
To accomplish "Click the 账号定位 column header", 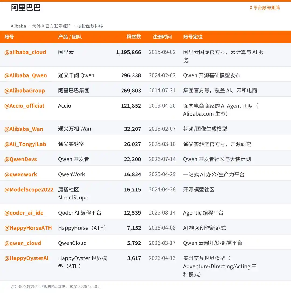I will (x=193, y=37).
